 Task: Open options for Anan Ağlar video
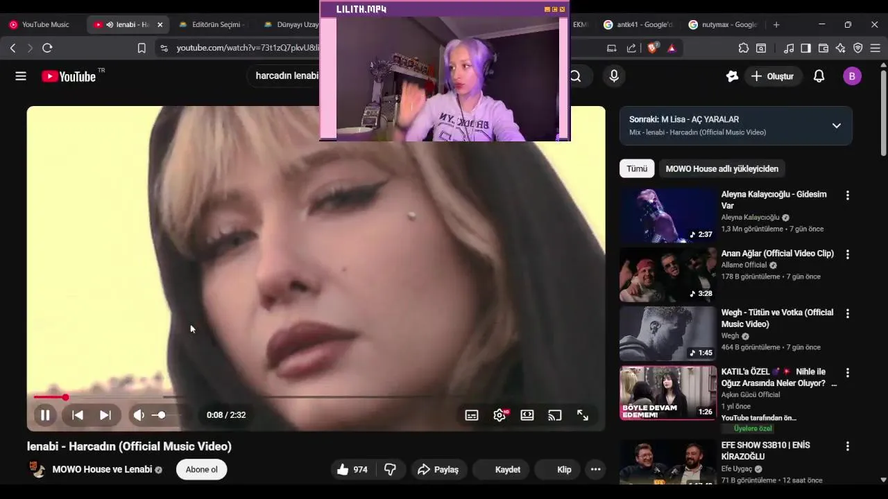[847, 254]
